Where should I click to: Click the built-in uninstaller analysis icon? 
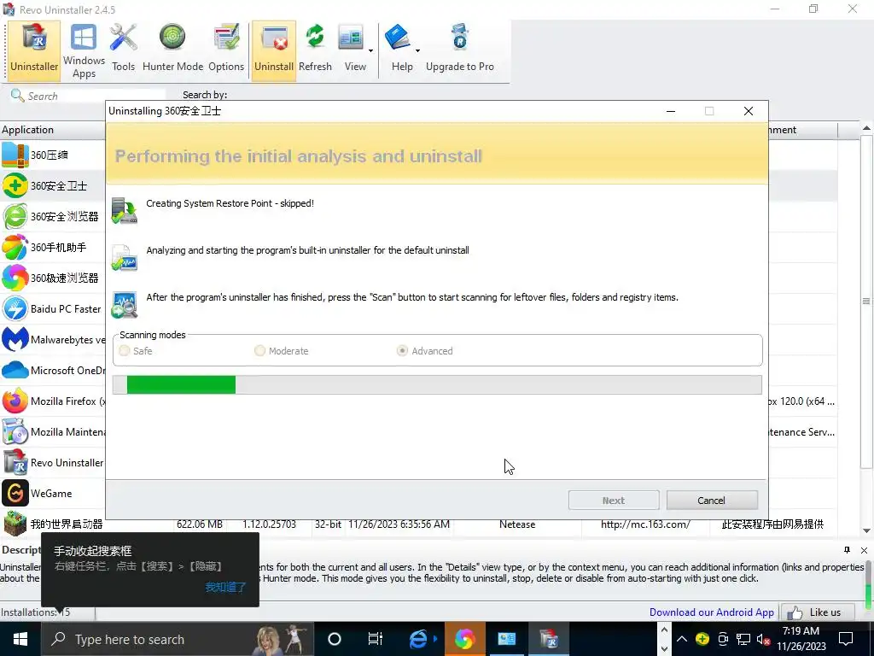125,258
